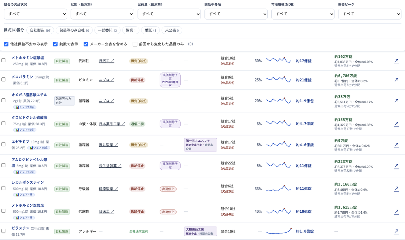Open the ビラスチン drug name
This screenshot has height=240, width=405.
[21, 228]
